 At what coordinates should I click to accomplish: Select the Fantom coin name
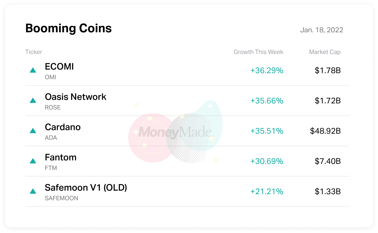(61, 157)
